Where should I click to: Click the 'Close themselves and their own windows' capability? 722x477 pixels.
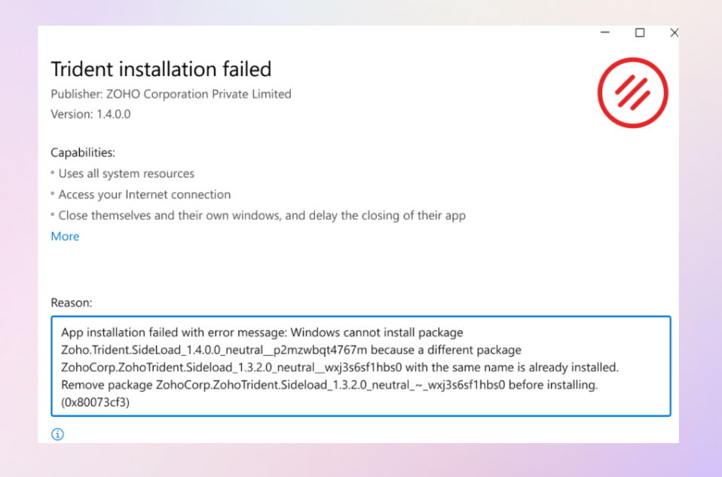(262, 216)
